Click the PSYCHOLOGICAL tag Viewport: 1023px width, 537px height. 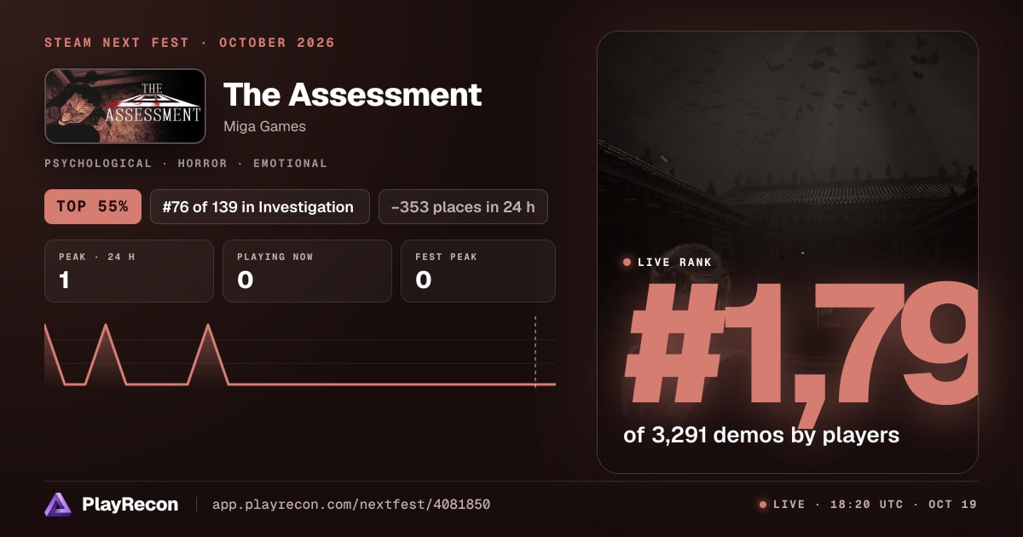pos(98,164)
